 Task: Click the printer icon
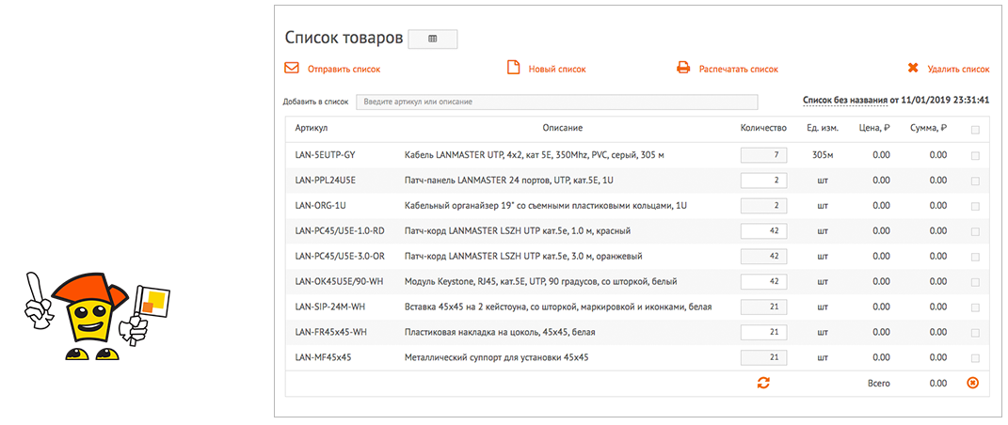683,69
